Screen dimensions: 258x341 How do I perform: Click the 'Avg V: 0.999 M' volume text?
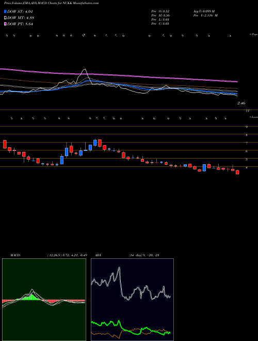[x=204, y=11]
